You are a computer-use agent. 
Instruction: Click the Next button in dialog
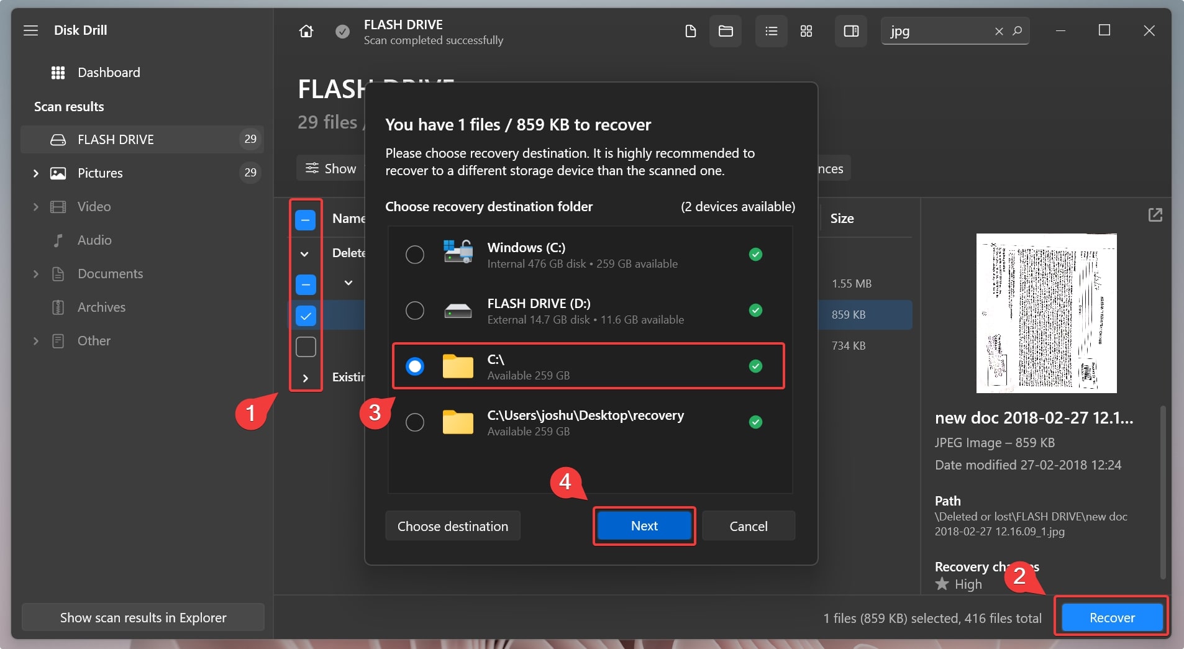644,526
